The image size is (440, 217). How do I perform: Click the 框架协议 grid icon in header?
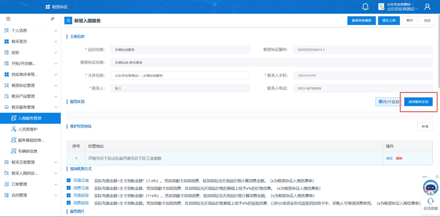(48, 7)
